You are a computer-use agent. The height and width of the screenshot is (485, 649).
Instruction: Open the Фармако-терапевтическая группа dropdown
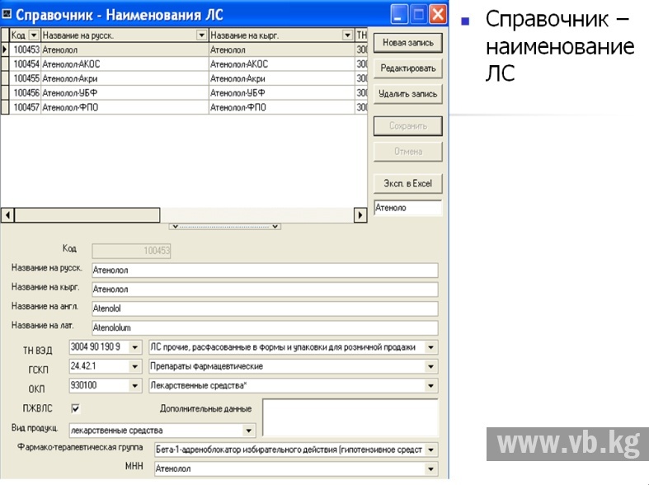click(x=430, y=450)
